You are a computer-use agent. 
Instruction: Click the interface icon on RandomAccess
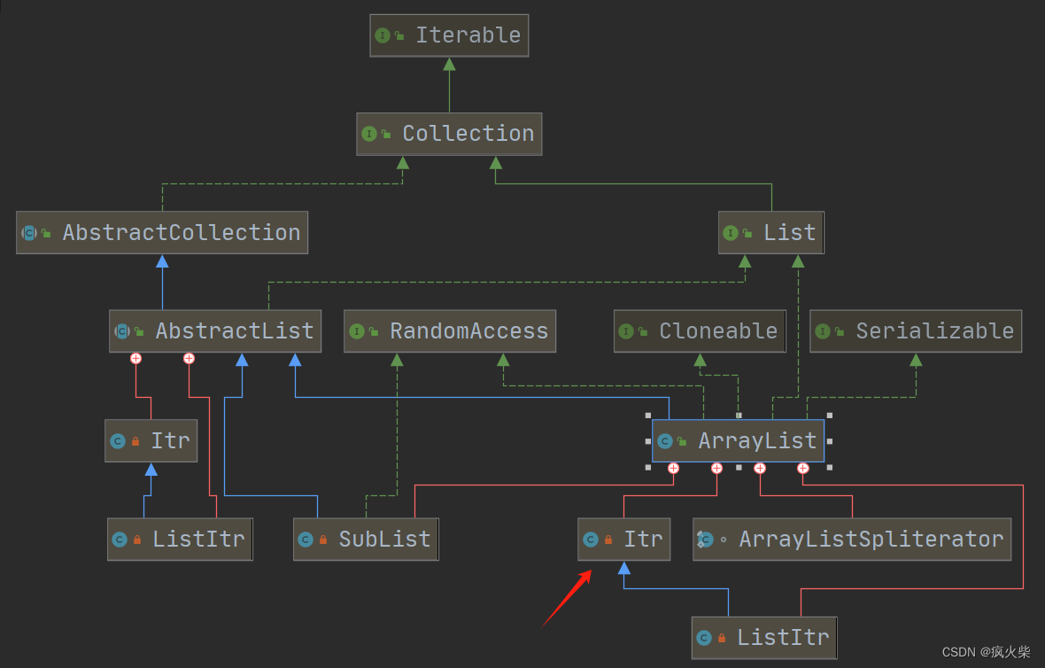[359, 330]
